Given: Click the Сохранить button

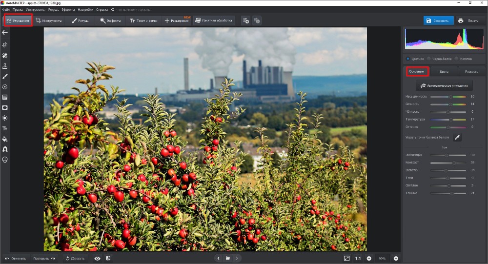Looking at the screenshot, I should coord(438,20).
